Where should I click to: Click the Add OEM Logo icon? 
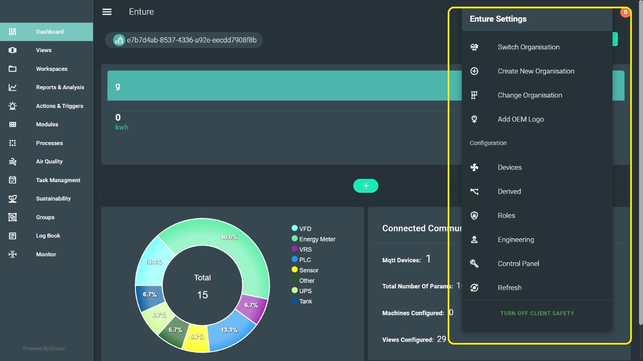(474, 119)
